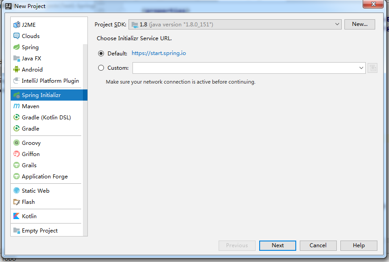This screenshot has height=262, width=389.
Task: Select Flash project type label
Action: [28, 202]
